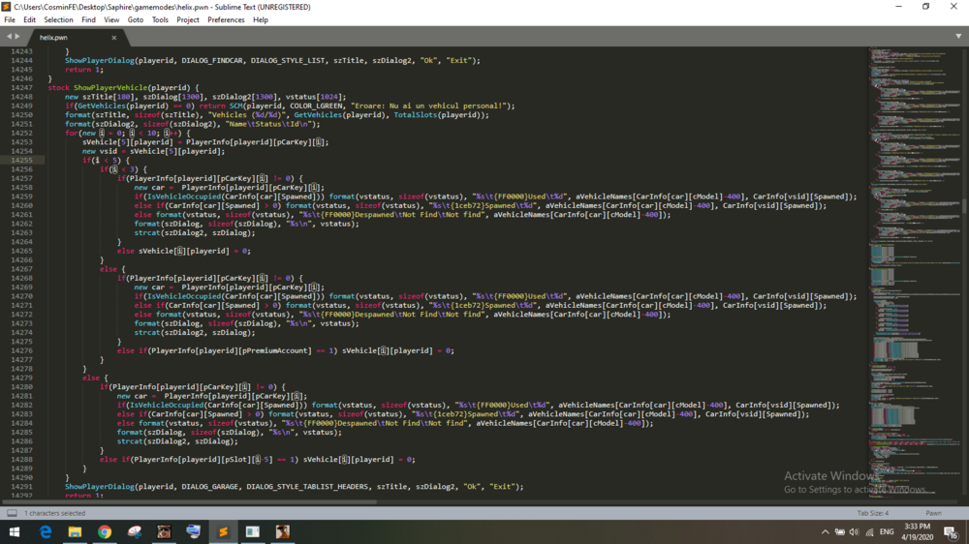Image resolution: width=969 pixels, height=544 pixels.
Task: Click line number 14247 in the gutter
Action: [x=21, y=88]
